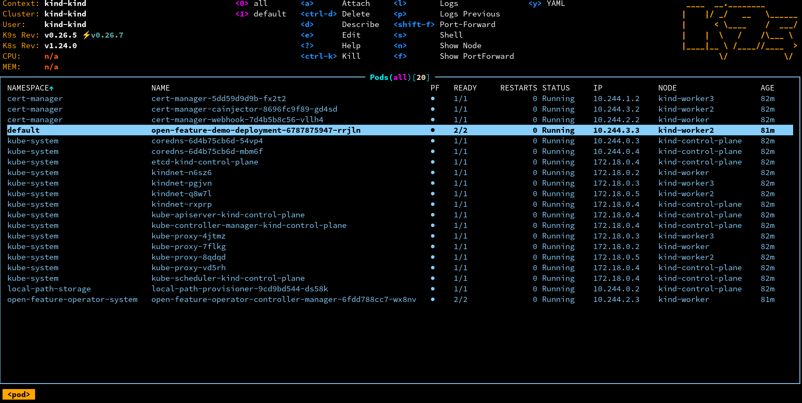The width and height of the screenshot is (802, 403).
Task: Select the kube-apiserver-kind-control-plane pod row
Action: 228,215
